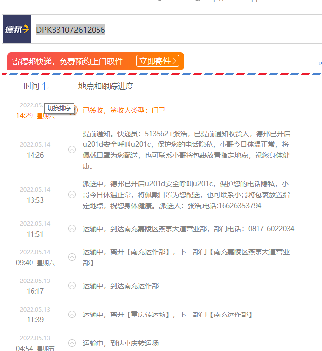The image size is (322, 351).
Task: Click the share icon at right edge
Action: click(320, 63)
